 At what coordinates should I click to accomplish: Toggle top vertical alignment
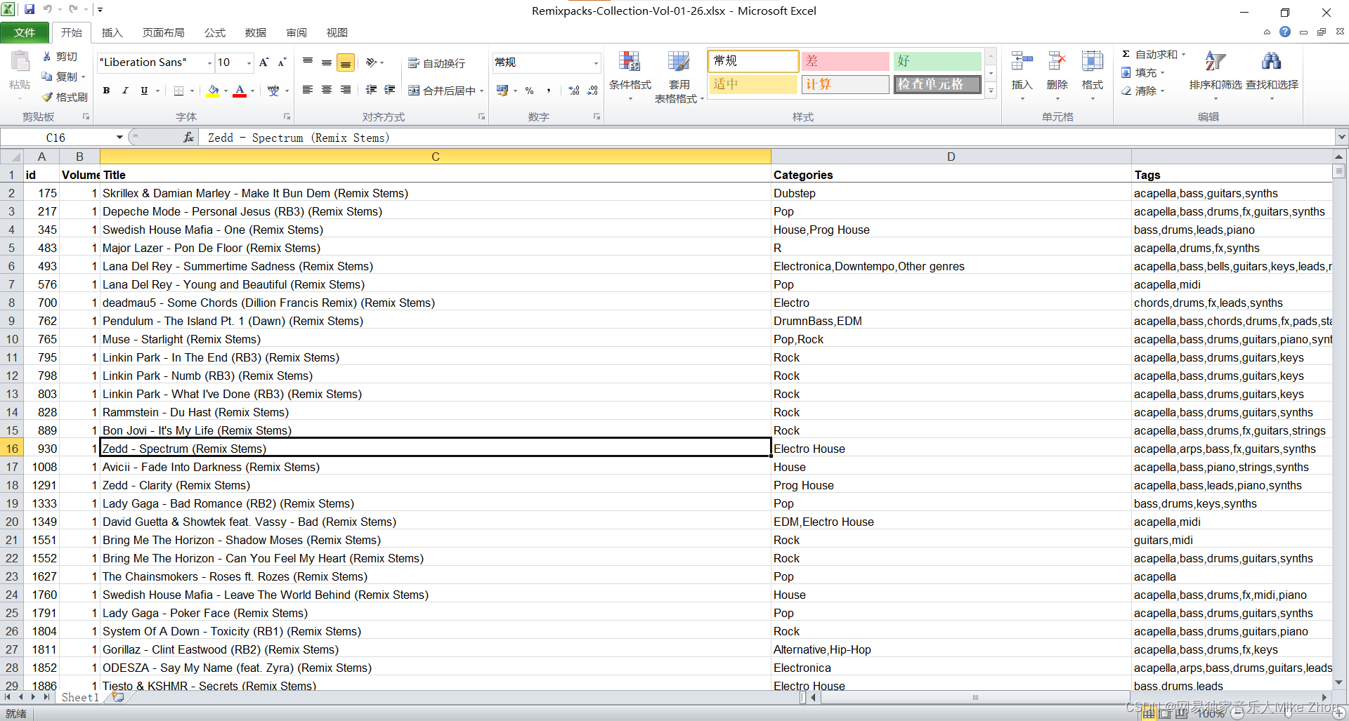[x=308, y=62]
